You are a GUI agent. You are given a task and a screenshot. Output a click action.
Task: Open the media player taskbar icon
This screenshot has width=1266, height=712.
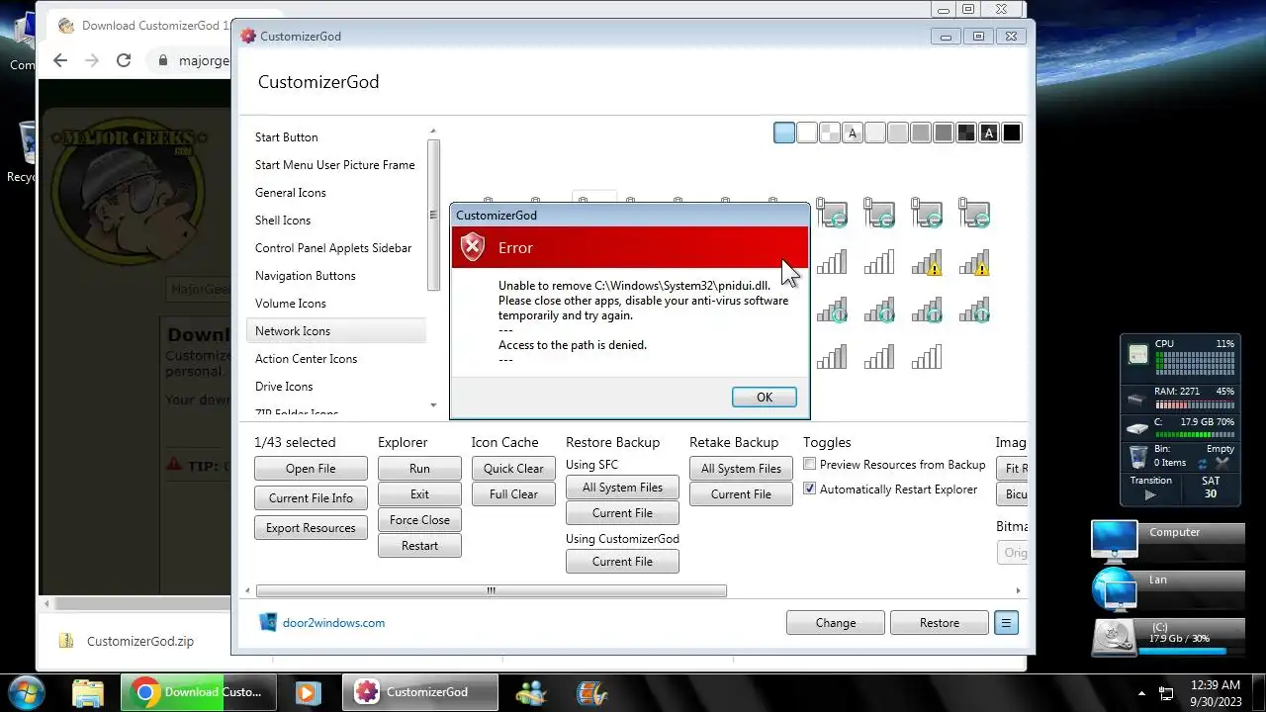(307, 692)
